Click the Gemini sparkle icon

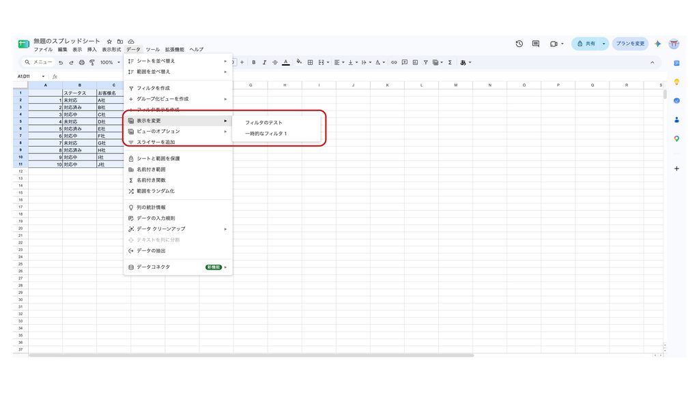657,44
